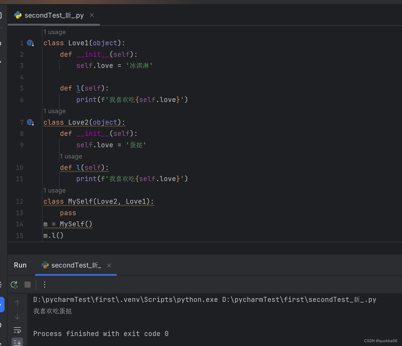Click the '1 usage' hint above class Love2
402x346 pixels.
[55, 111]
